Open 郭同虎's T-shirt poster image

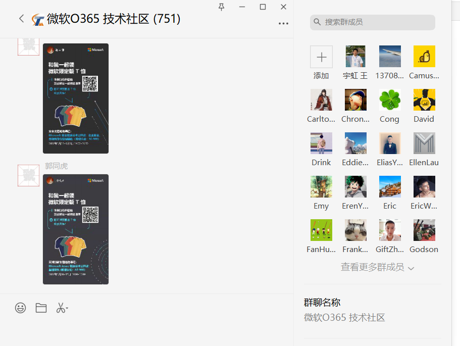(x=76, y=229)
